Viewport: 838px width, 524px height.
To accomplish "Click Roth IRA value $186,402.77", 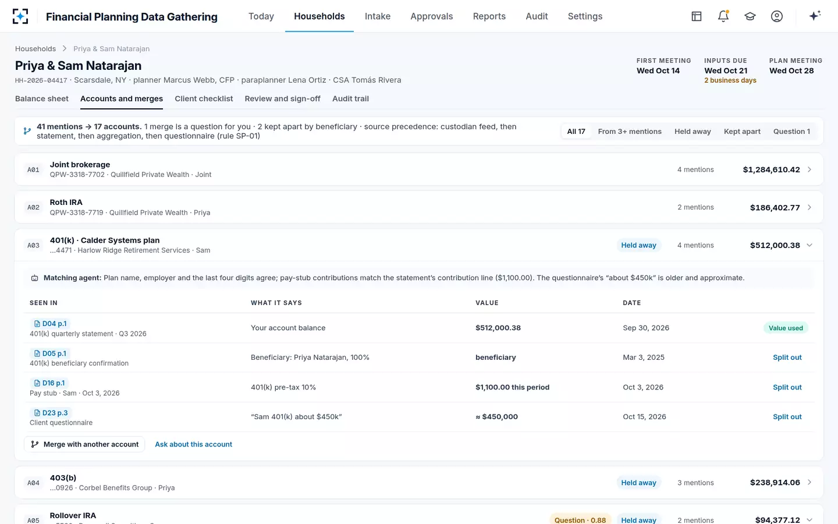I will [x=775, y=207].
